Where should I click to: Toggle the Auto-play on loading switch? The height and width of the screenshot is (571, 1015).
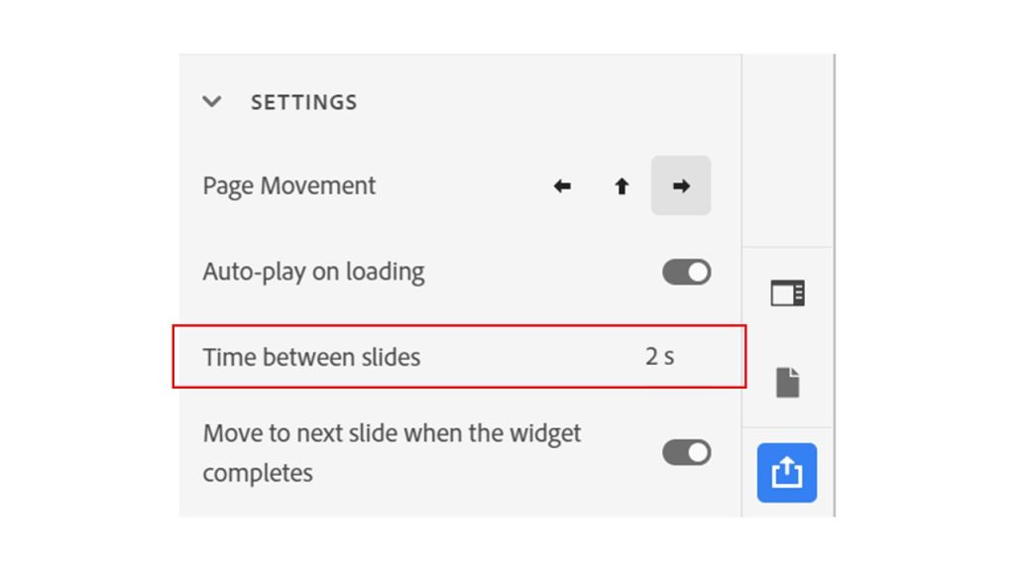click(x=686, y=273)
